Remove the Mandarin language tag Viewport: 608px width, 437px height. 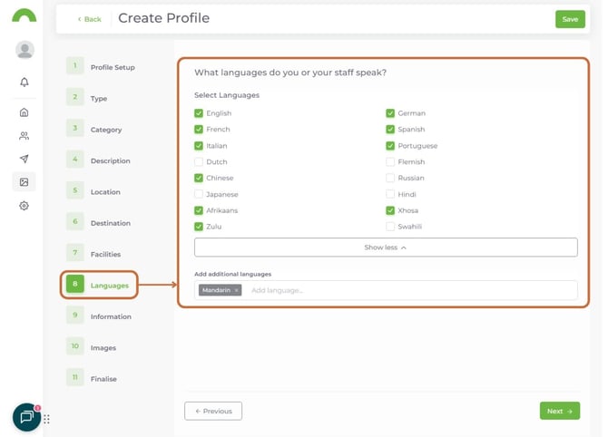[236, 290]
